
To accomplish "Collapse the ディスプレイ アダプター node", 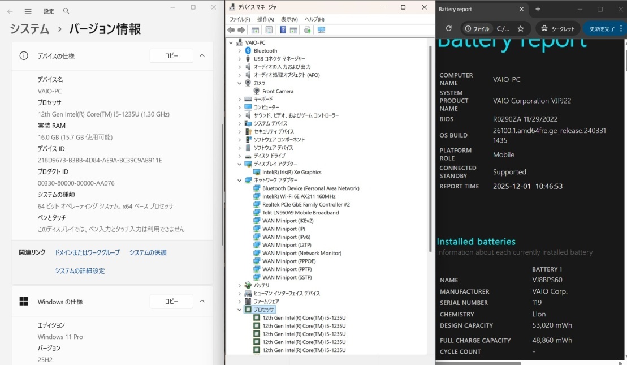I will pos(240,164).
